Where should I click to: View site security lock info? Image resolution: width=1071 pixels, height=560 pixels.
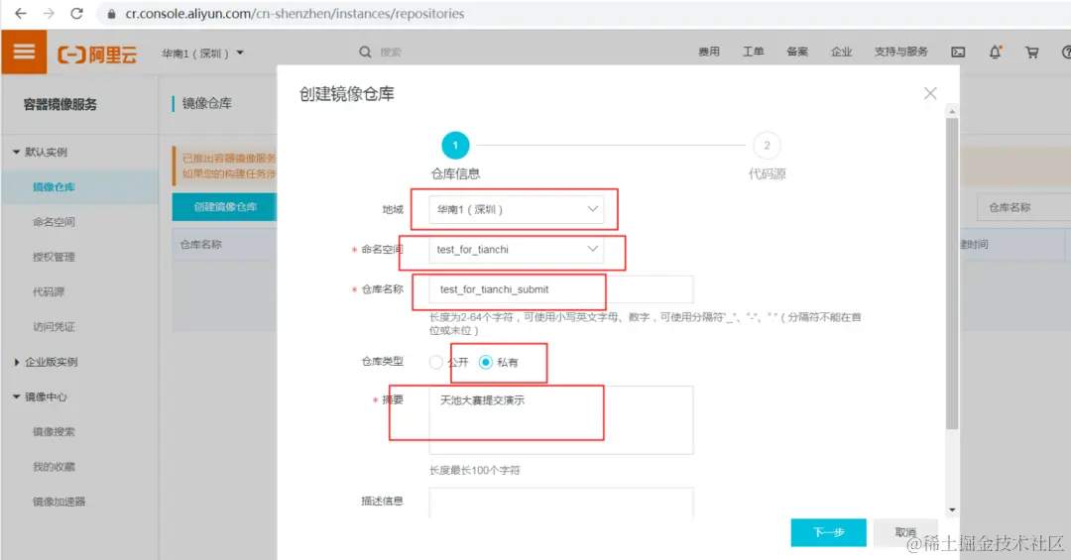tap(111, 14)
